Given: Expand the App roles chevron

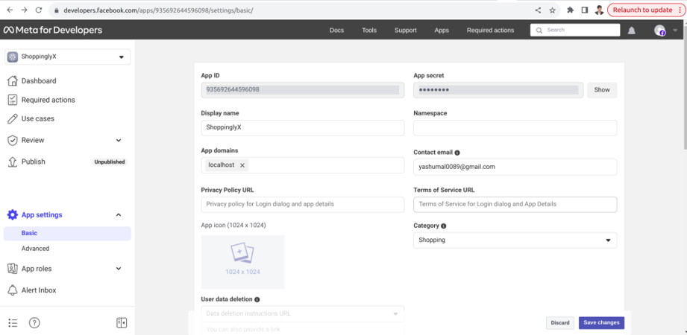Looking at the screenshot, I should click(119, 269).
